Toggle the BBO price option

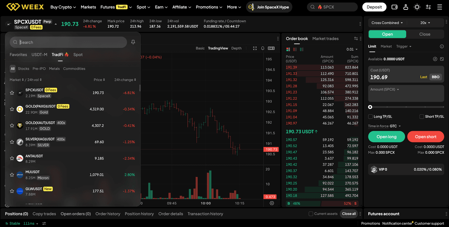(x=435, y=77)
